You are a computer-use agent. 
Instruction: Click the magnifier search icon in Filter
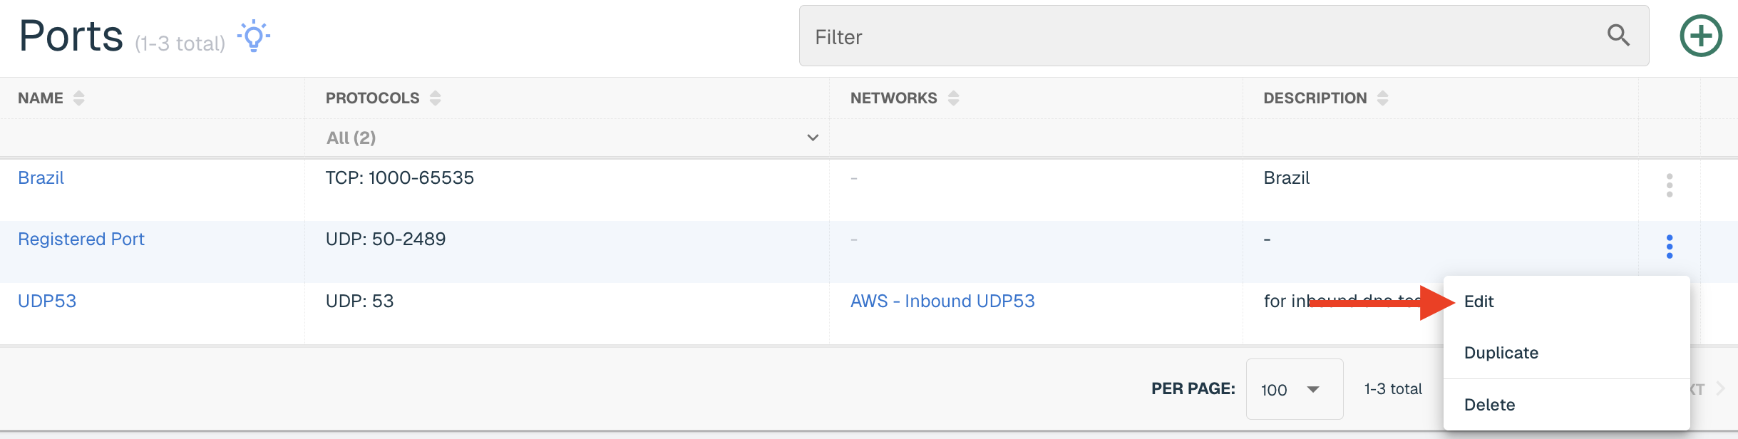point(1618,35)
